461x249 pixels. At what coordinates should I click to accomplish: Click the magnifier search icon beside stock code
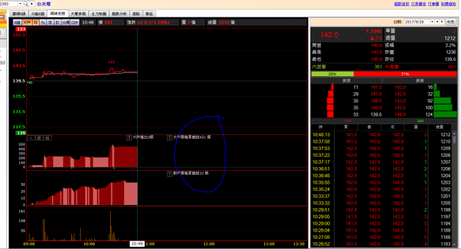tap(26, 4)
